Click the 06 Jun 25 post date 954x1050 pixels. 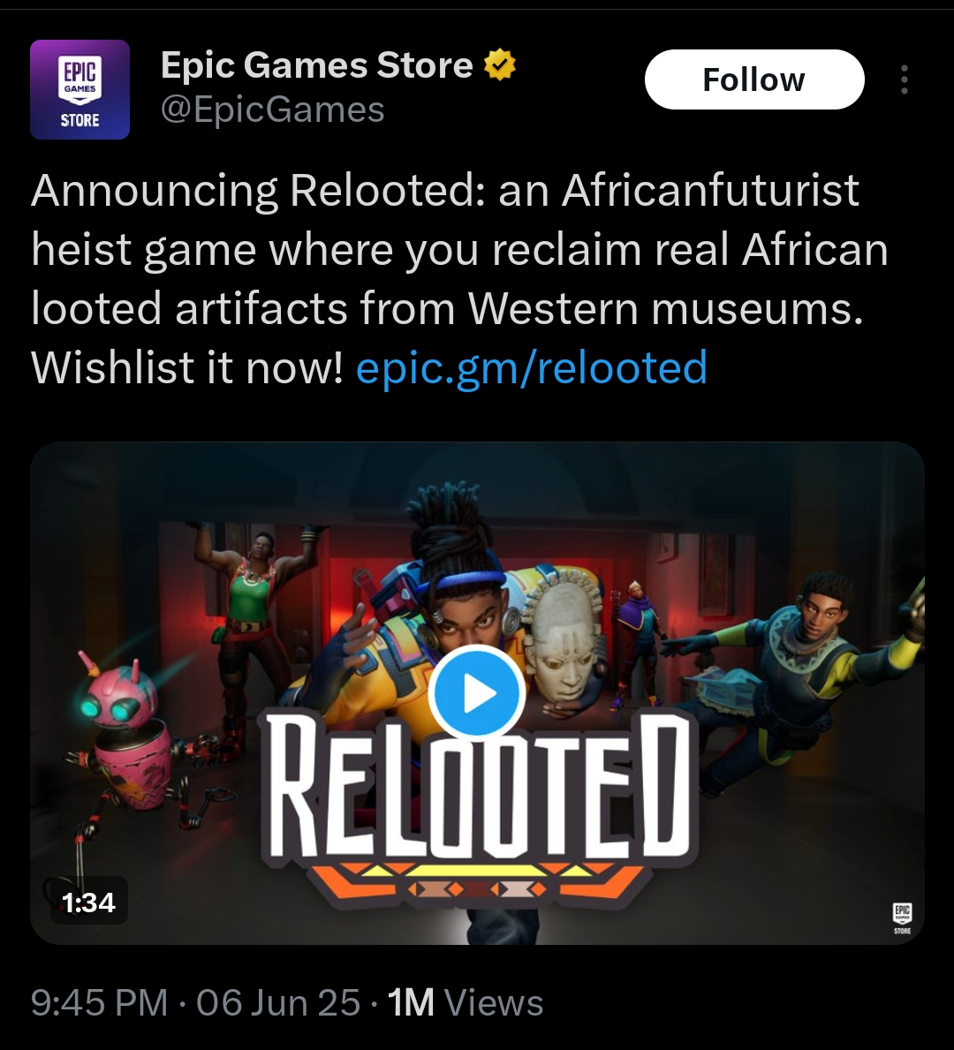click(x=278, y=1002)
